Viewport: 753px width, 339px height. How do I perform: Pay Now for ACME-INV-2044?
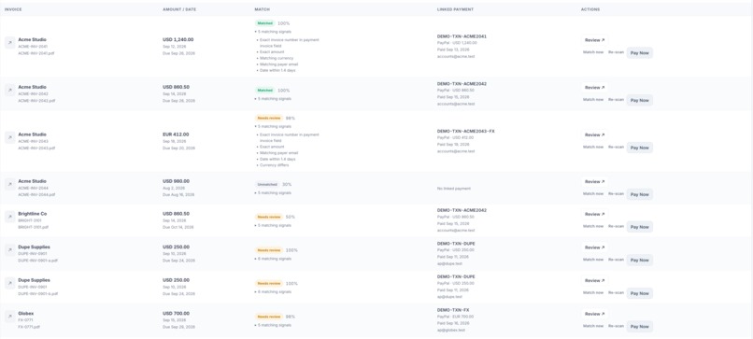(640, 194)
